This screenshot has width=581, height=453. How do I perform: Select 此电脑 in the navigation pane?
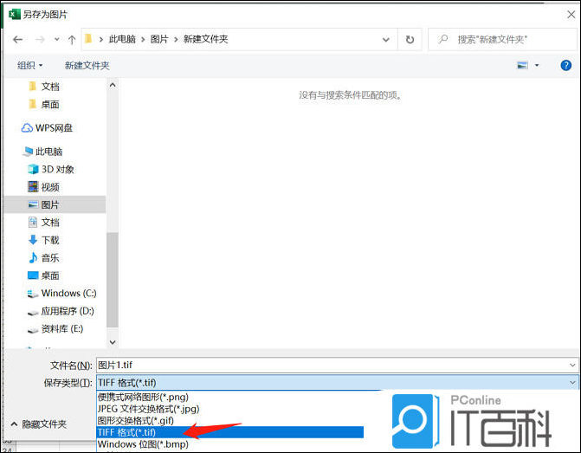coord(48,152)
